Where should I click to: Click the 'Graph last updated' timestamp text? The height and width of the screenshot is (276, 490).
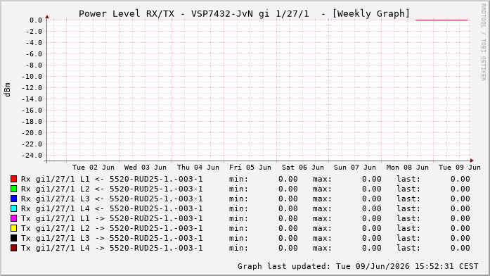point(358,266)
